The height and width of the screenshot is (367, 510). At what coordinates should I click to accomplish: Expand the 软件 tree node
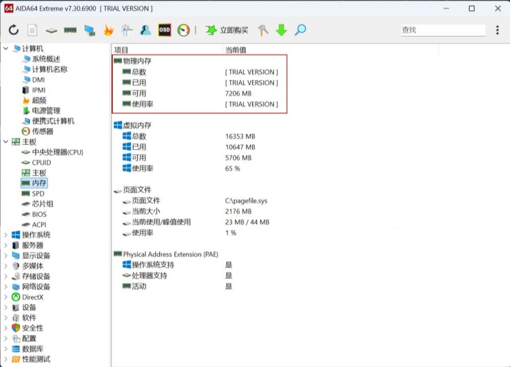pyautogui.click(x=6, y=318)
